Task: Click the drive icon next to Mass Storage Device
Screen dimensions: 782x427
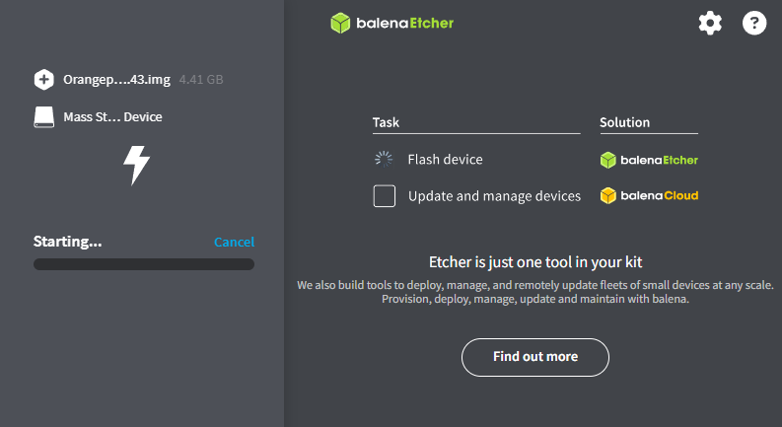Action: 43,116
